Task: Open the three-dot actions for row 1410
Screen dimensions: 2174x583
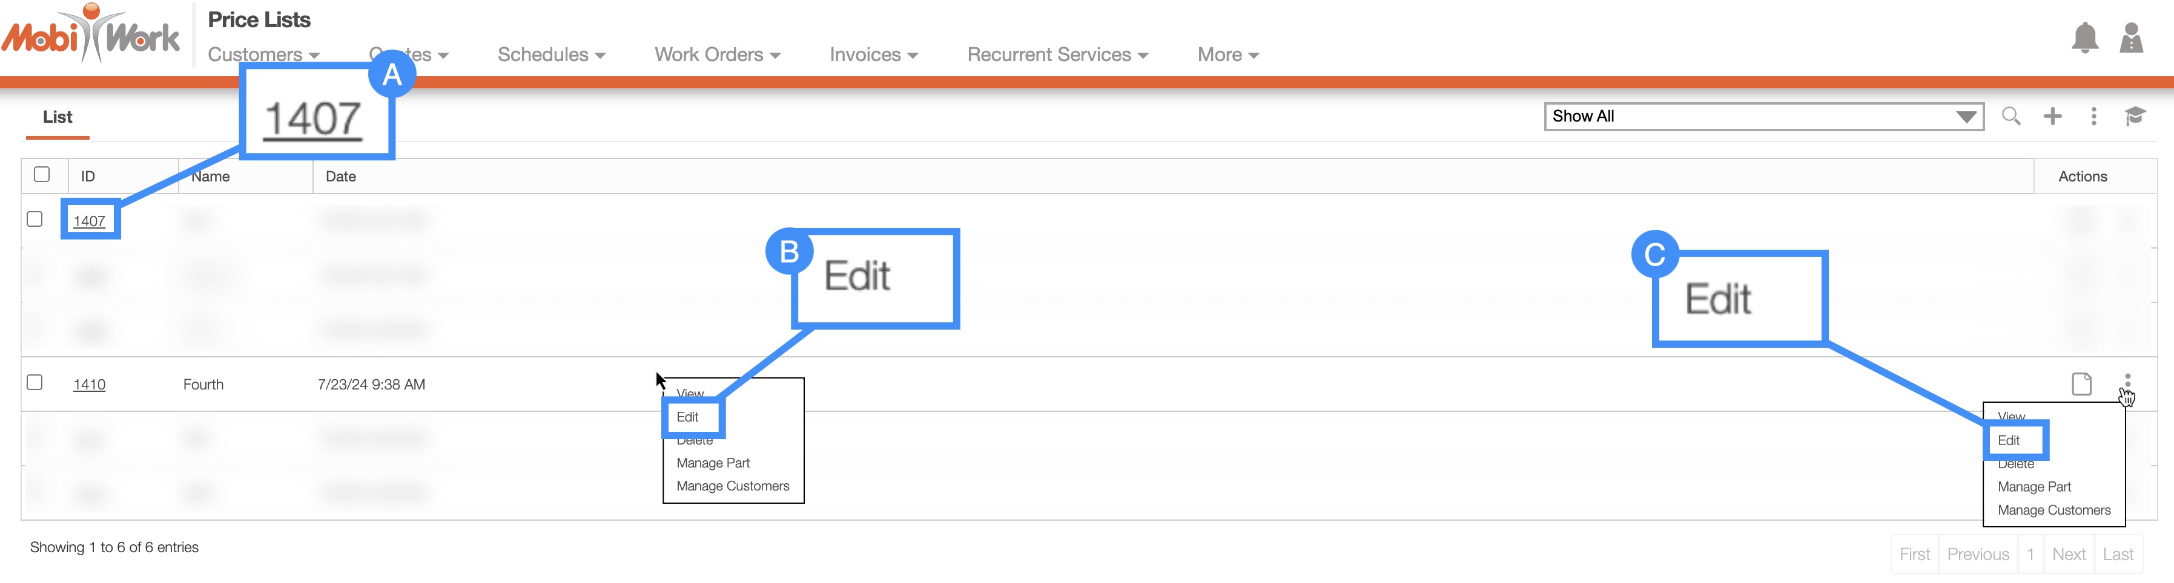Action: click(2127, 382)
